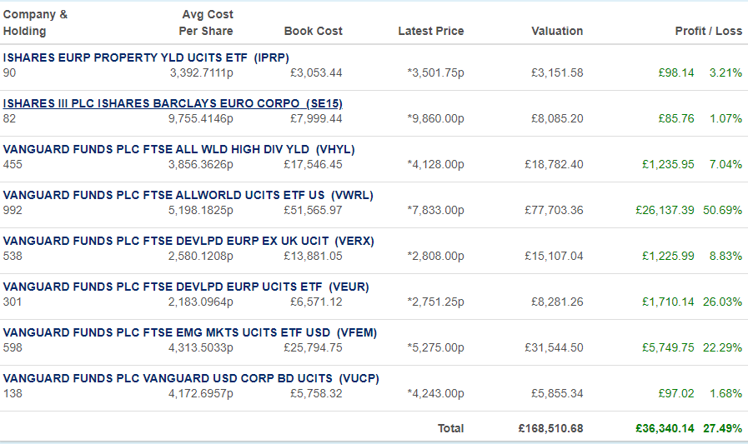Open VANGUARD USD CORP BD UCITS (VUCP)
The image size is (748, 444).
tap(191, 378)
